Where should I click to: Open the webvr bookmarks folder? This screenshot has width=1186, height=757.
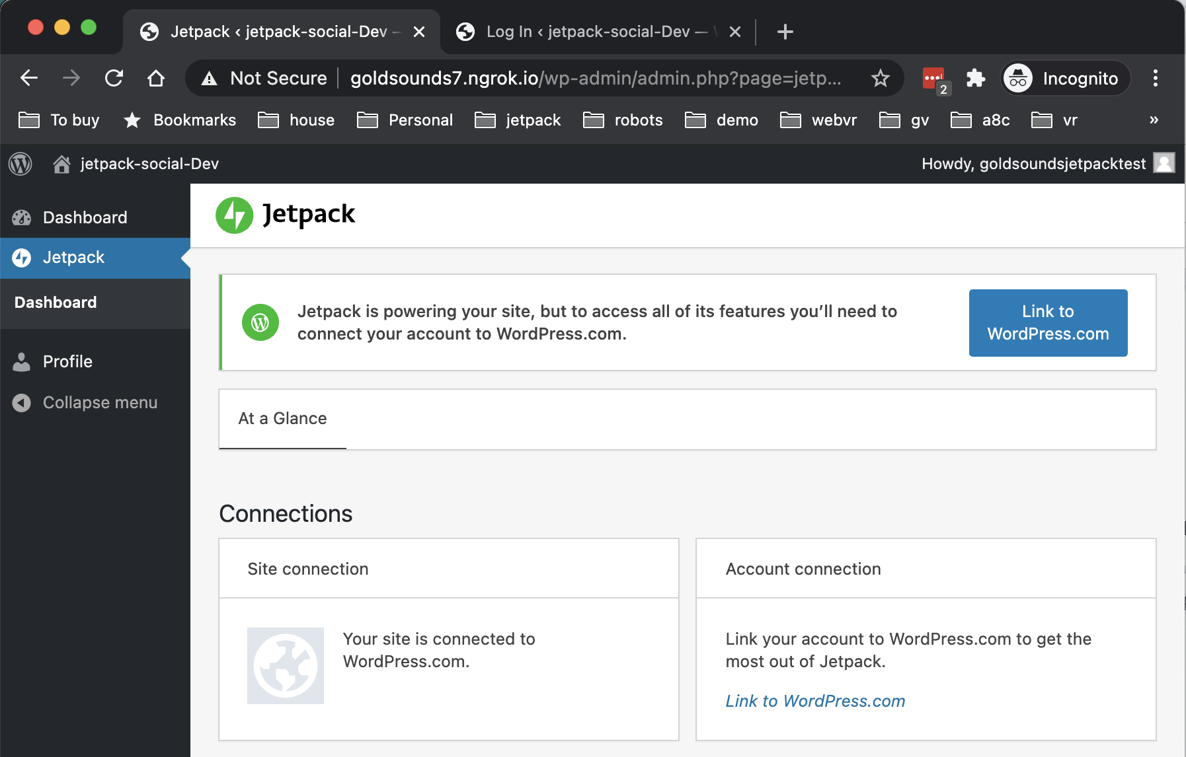(x=818, y=120)
